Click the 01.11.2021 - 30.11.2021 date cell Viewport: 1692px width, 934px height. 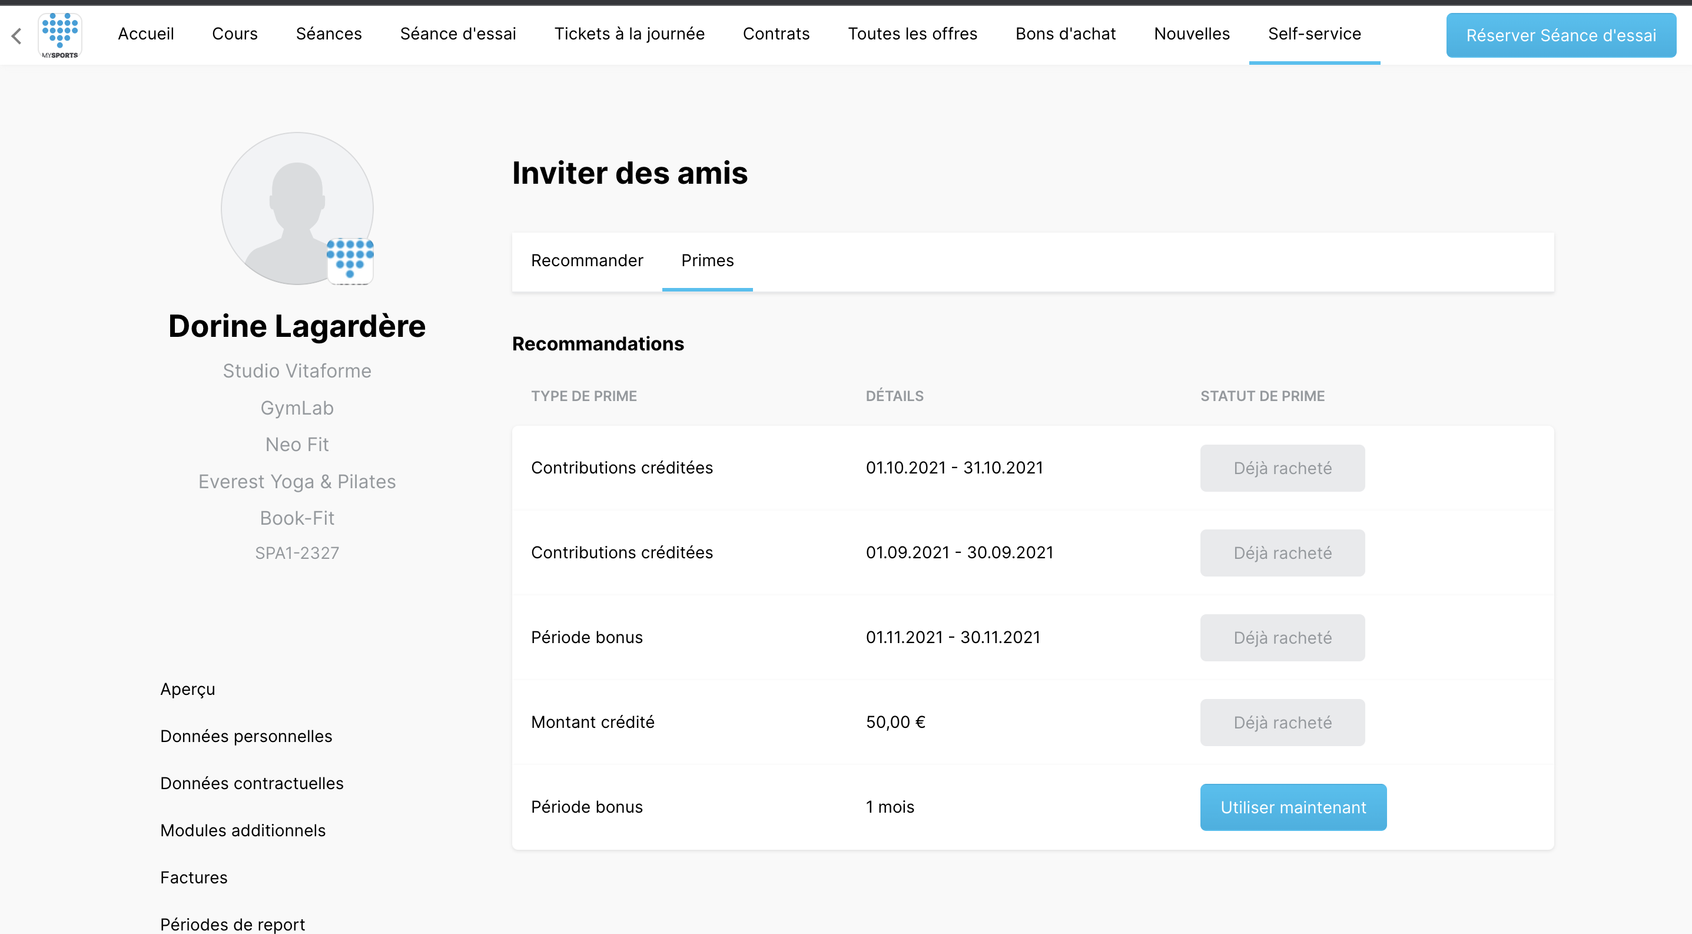953,638
